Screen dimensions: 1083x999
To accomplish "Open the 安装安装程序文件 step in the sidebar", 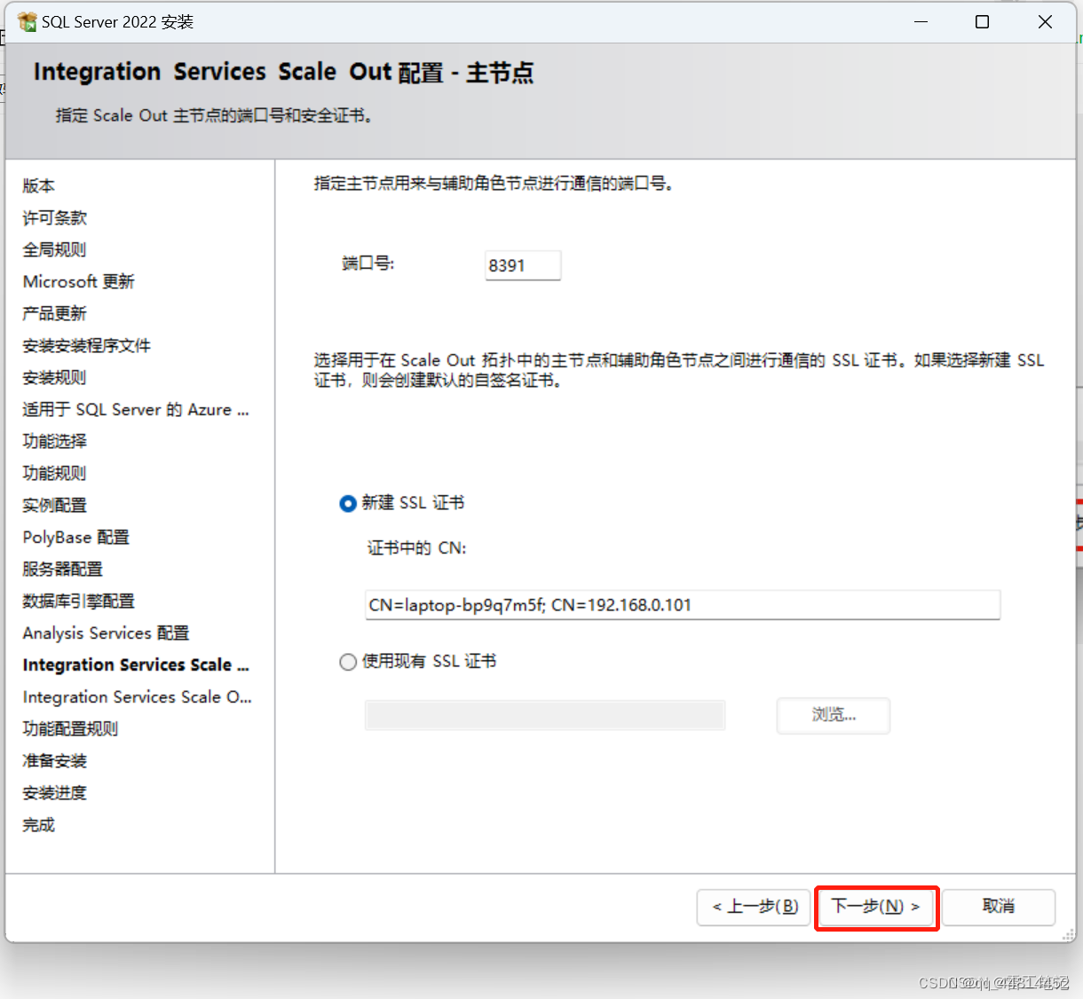I will tap(87, 346).
